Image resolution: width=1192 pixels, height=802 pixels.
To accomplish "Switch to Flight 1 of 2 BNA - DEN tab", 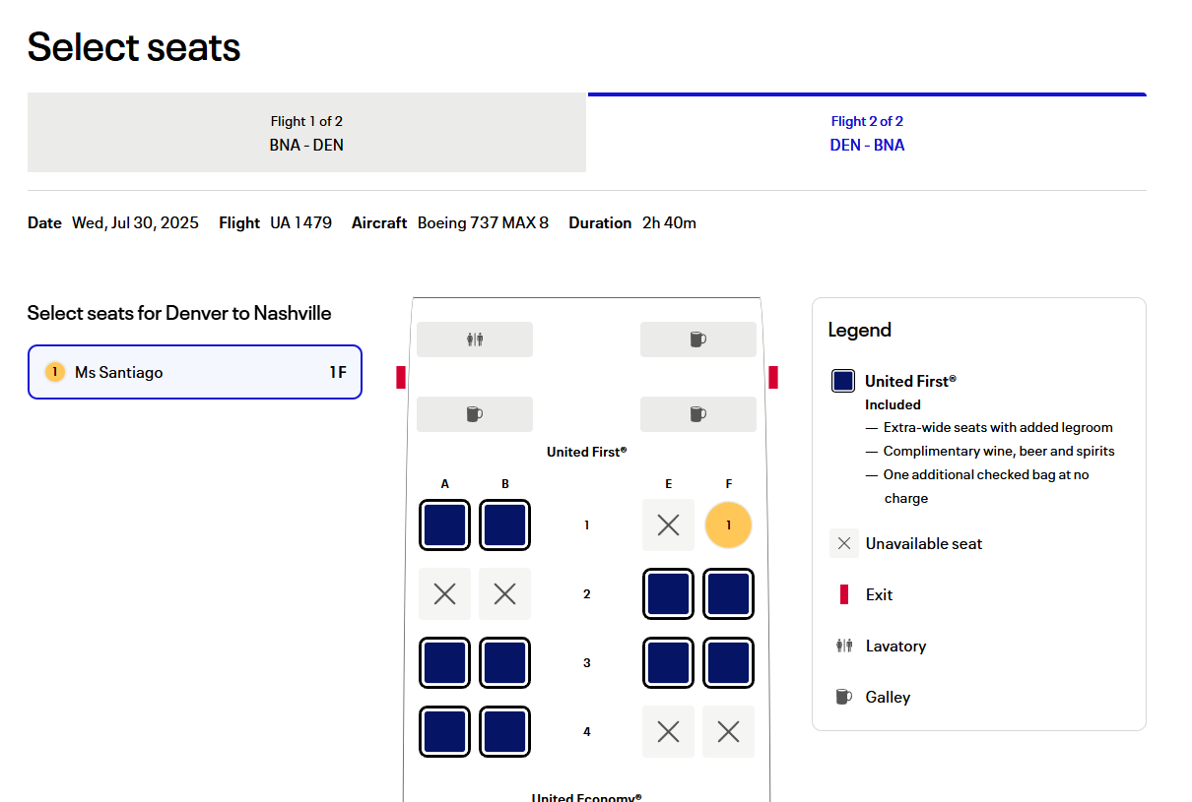I will (x=306, y=133).
